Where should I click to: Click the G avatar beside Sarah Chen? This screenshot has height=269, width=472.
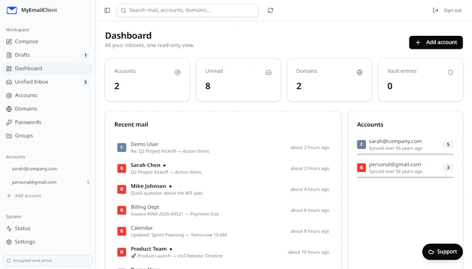point(122,168)
